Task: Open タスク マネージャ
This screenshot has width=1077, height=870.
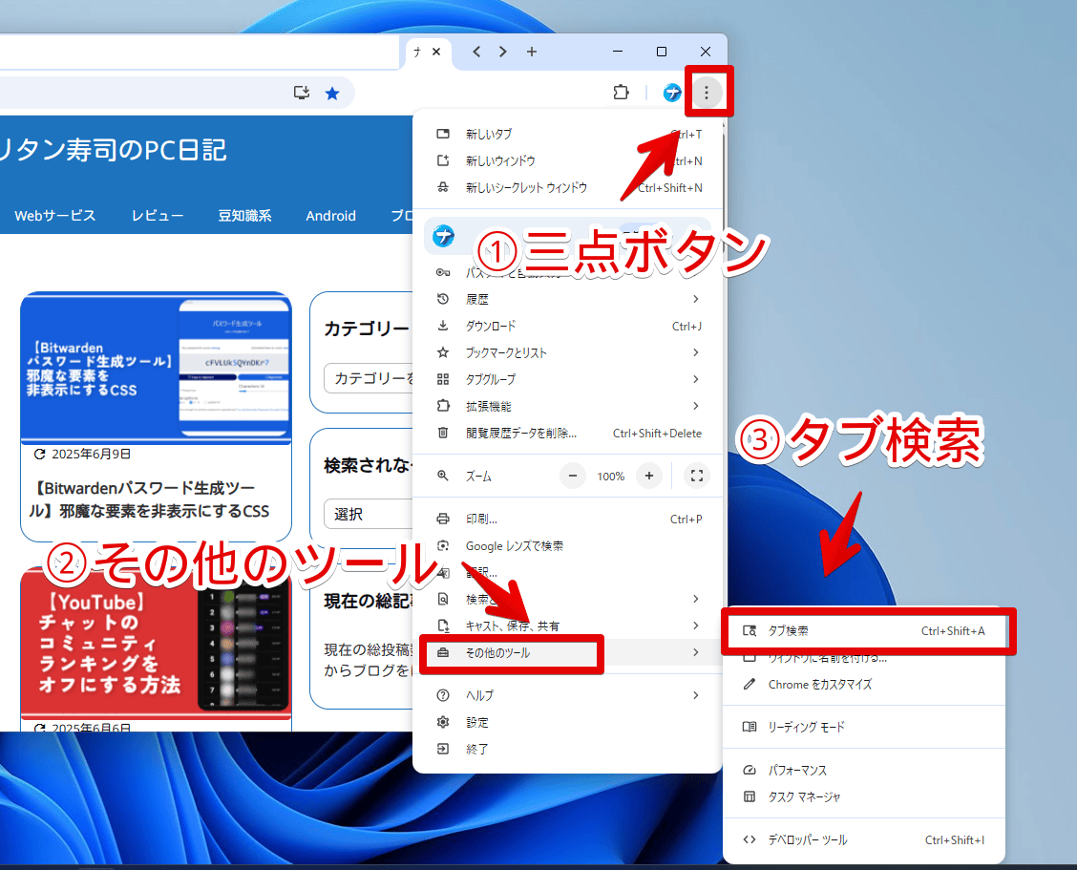Action: 864,797
